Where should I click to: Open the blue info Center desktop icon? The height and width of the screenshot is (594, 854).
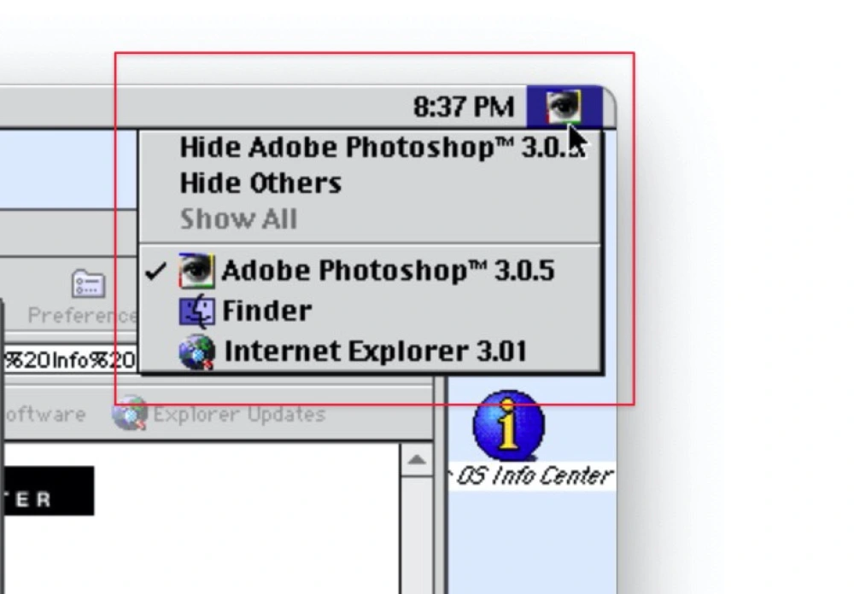pyautogui.click(x=509, y=426)
